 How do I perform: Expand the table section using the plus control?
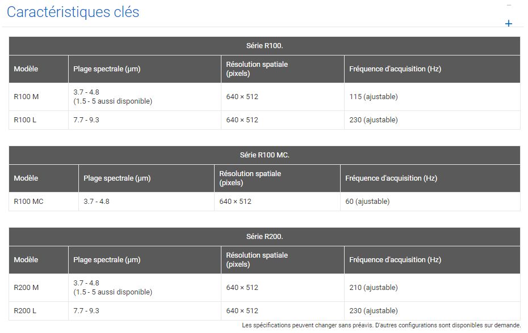click(508, 23)
